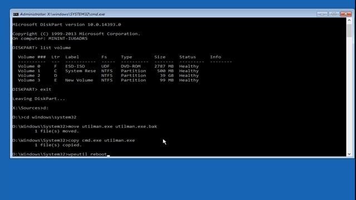Click the 'ESD-ISO' label
Image resolution: width=356 pixels, height=200 pixels.
click(75, 66)
